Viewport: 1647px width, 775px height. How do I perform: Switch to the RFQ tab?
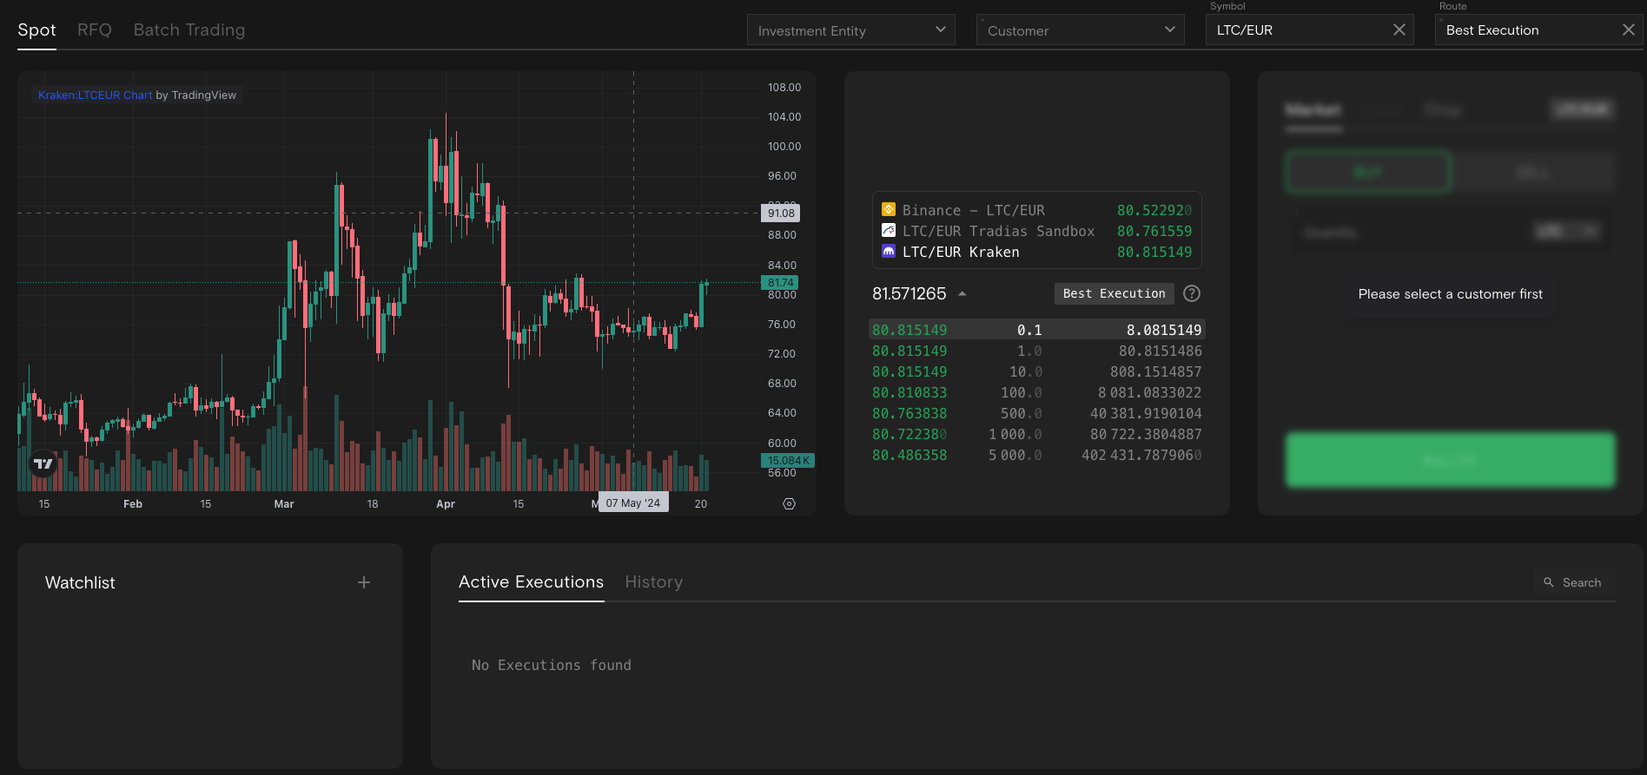95,30
